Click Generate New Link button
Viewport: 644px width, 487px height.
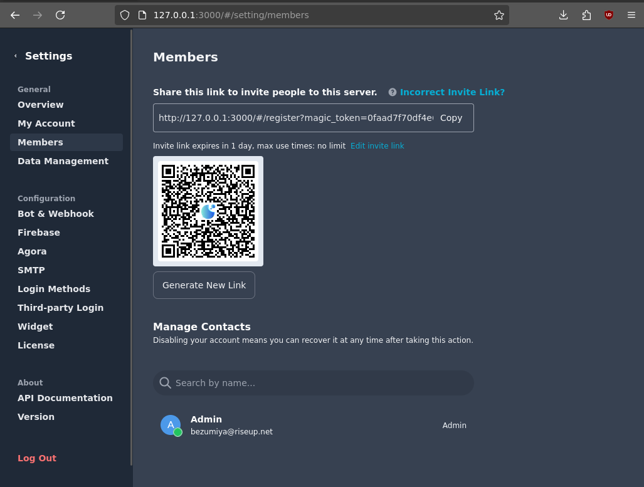pos(204,285)
